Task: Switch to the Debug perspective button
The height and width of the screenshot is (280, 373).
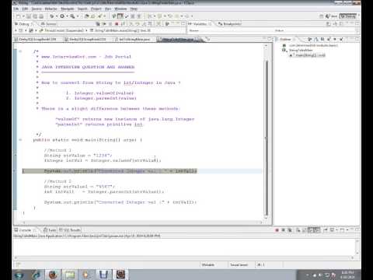Action: pos(348,16)
